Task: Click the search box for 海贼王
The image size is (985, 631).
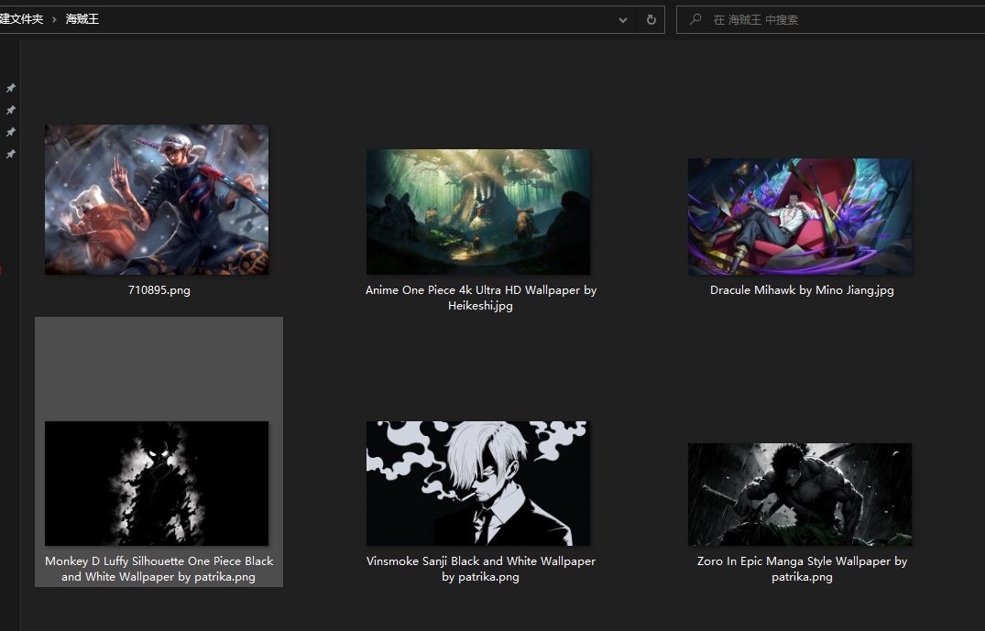Action: (830, 19)
